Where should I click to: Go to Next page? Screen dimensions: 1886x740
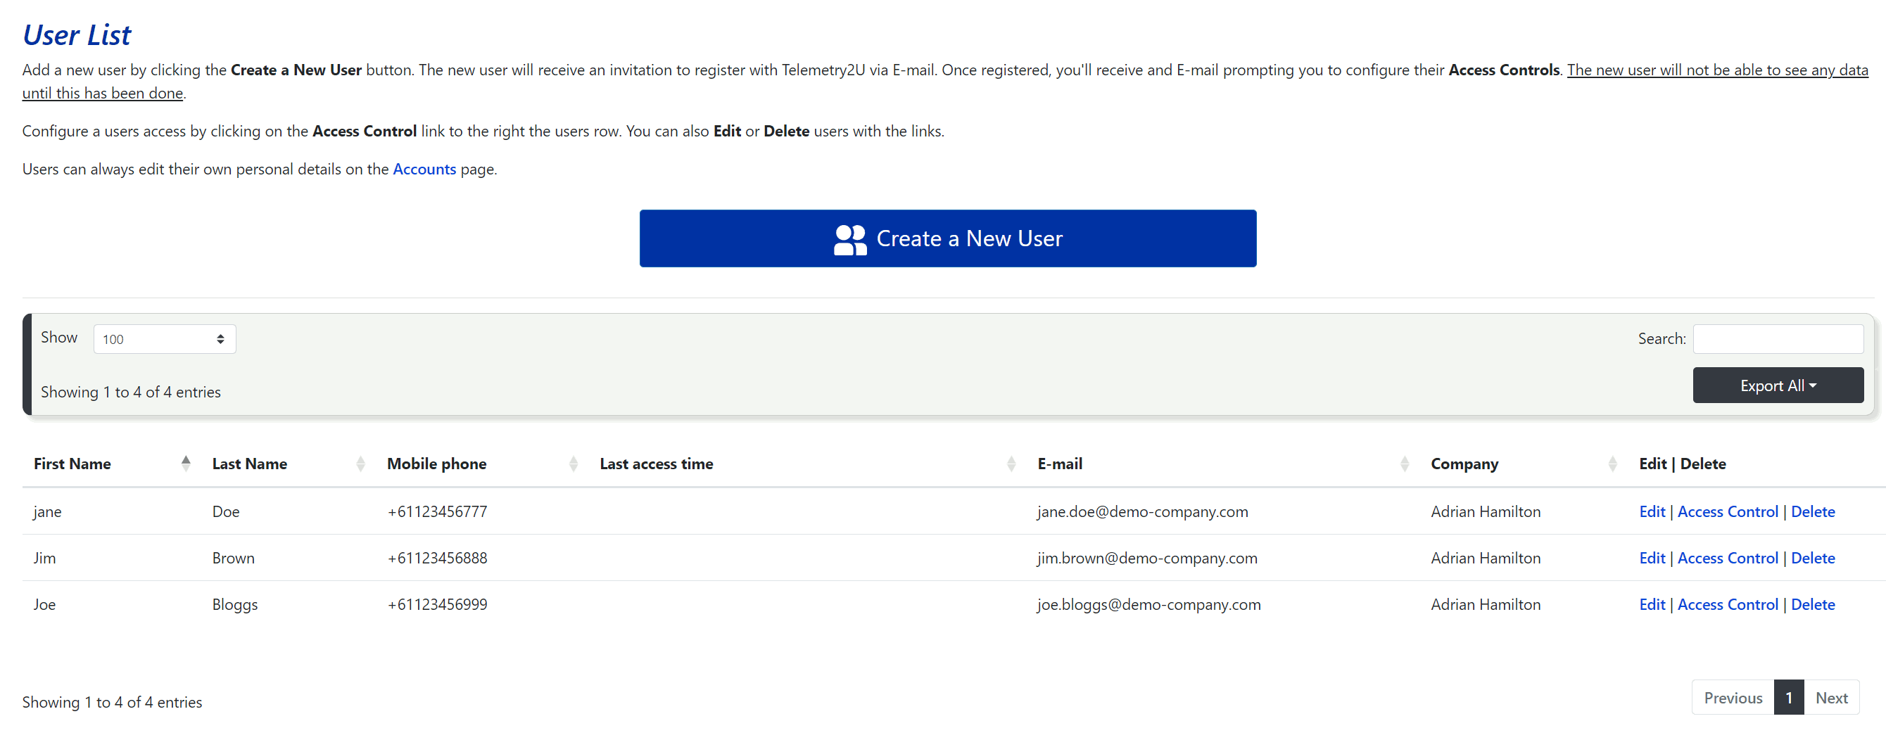(1831, 698)
